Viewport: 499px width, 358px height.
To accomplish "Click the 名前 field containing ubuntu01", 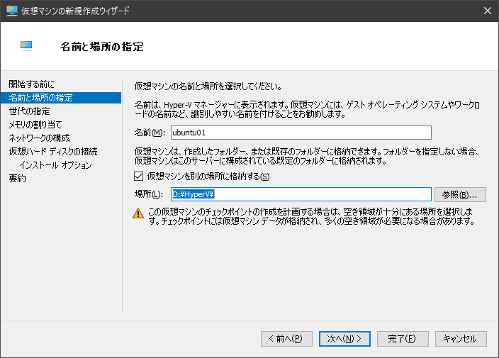I will (301, 133).
